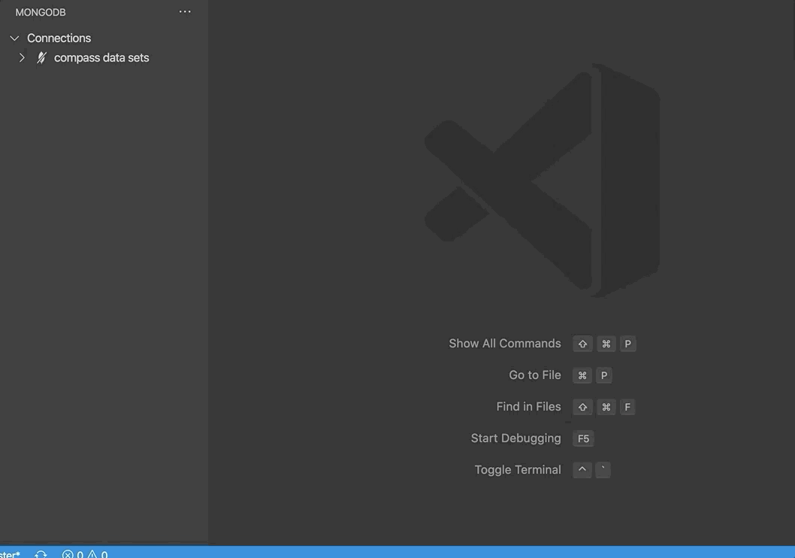Open problems via error count icon in status bar
Screen dimensions: 795x558
coord(68,554)
